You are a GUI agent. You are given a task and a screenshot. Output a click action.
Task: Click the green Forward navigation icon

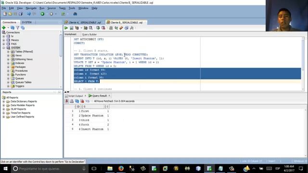tap(42, 14)
